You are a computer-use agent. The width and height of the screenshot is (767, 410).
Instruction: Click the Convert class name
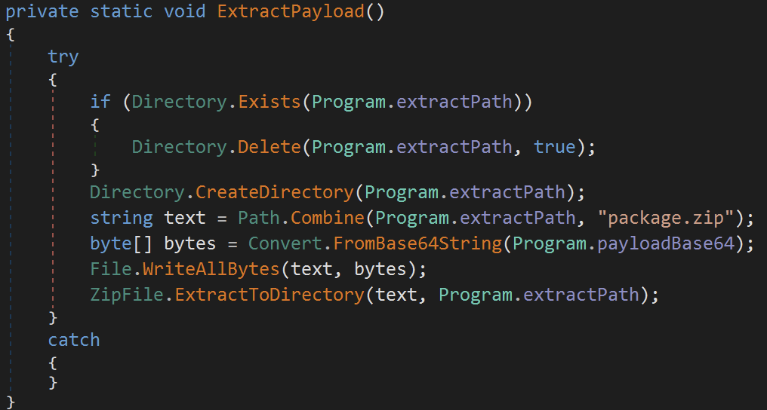point(279,244)
